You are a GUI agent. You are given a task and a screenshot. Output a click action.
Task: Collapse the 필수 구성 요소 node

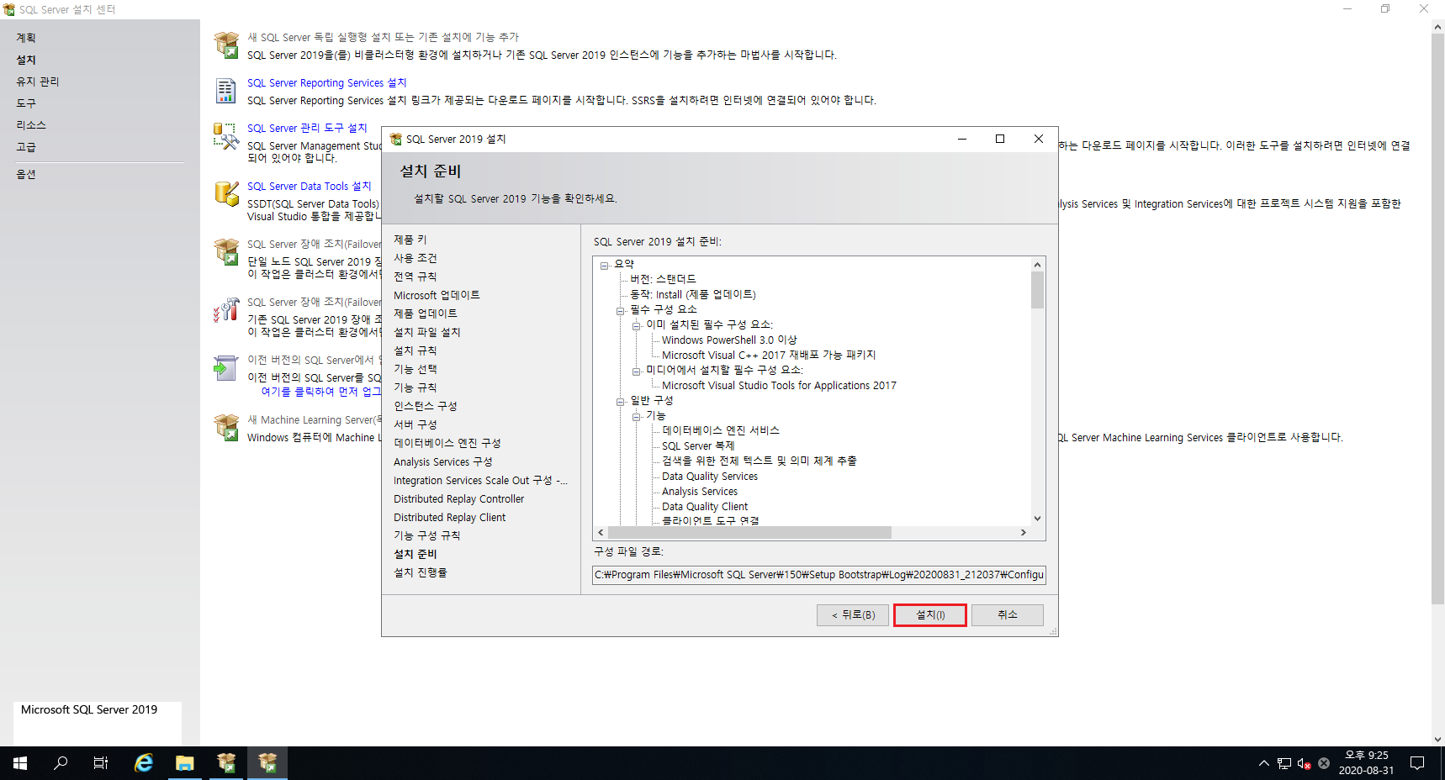[x=620, y=310]
